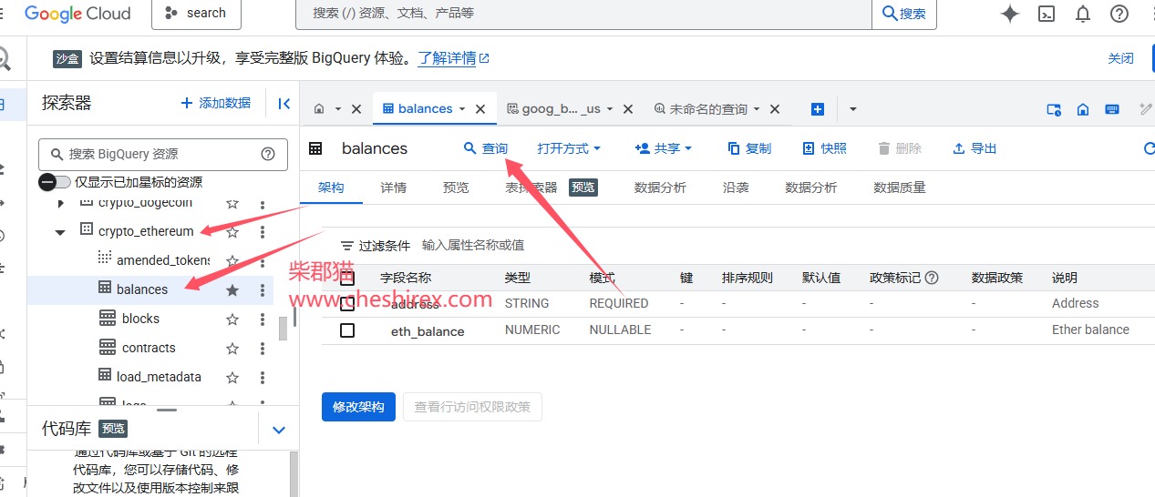Image resolution: width=1155 pixels, height=497 pixels.
Task: Switch to the 架构 tab
Action: [331, 188]
